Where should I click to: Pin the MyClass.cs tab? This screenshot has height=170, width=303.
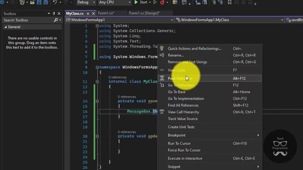click(x=88, y=14)
